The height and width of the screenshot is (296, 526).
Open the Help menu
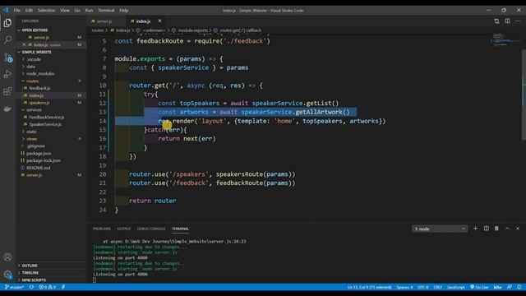click(x=124, y=11)
